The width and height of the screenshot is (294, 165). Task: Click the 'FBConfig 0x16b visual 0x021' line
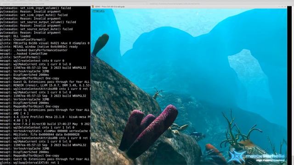point(45,43)
